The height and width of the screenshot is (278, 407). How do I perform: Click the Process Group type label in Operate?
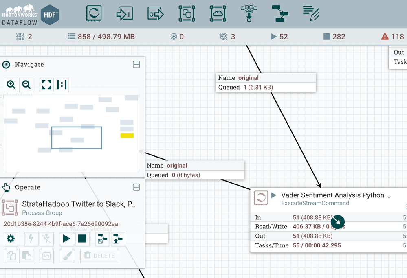(x=42, y=212)
